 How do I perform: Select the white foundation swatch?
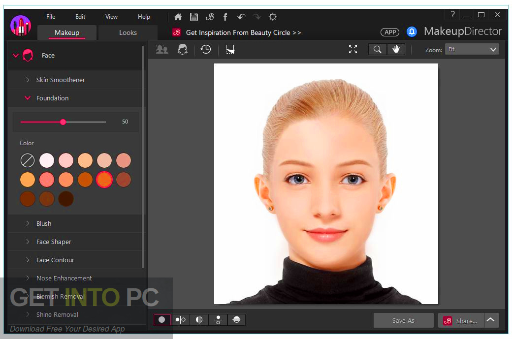click(47, 160)
